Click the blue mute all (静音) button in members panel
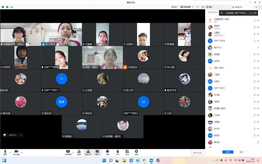This screenshot has height=164, width=262. pos(228,152)
